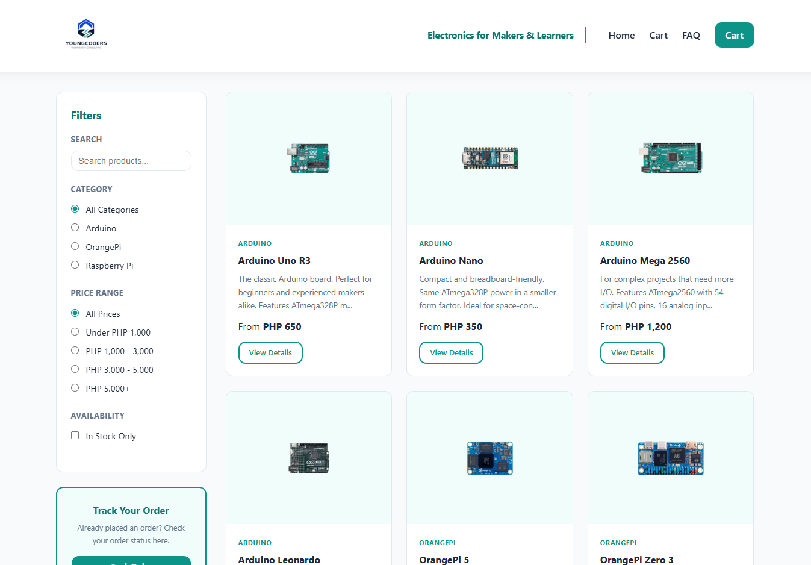Click the Arduino Mega 2560 title
Image resolution: width=811 pixels, height=565 pixels.
click(645, 261)
